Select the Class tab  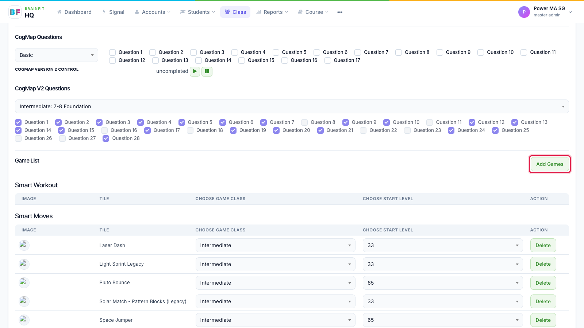pyautogui.click(x=235, y=12)
